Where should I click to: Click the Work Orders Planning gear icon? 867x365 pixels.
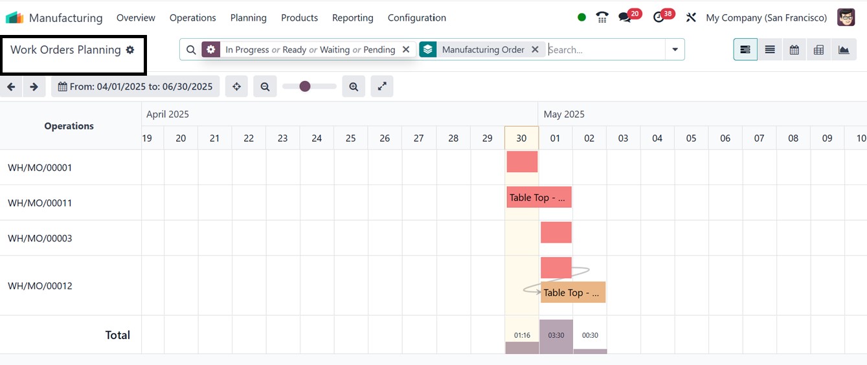130,50
